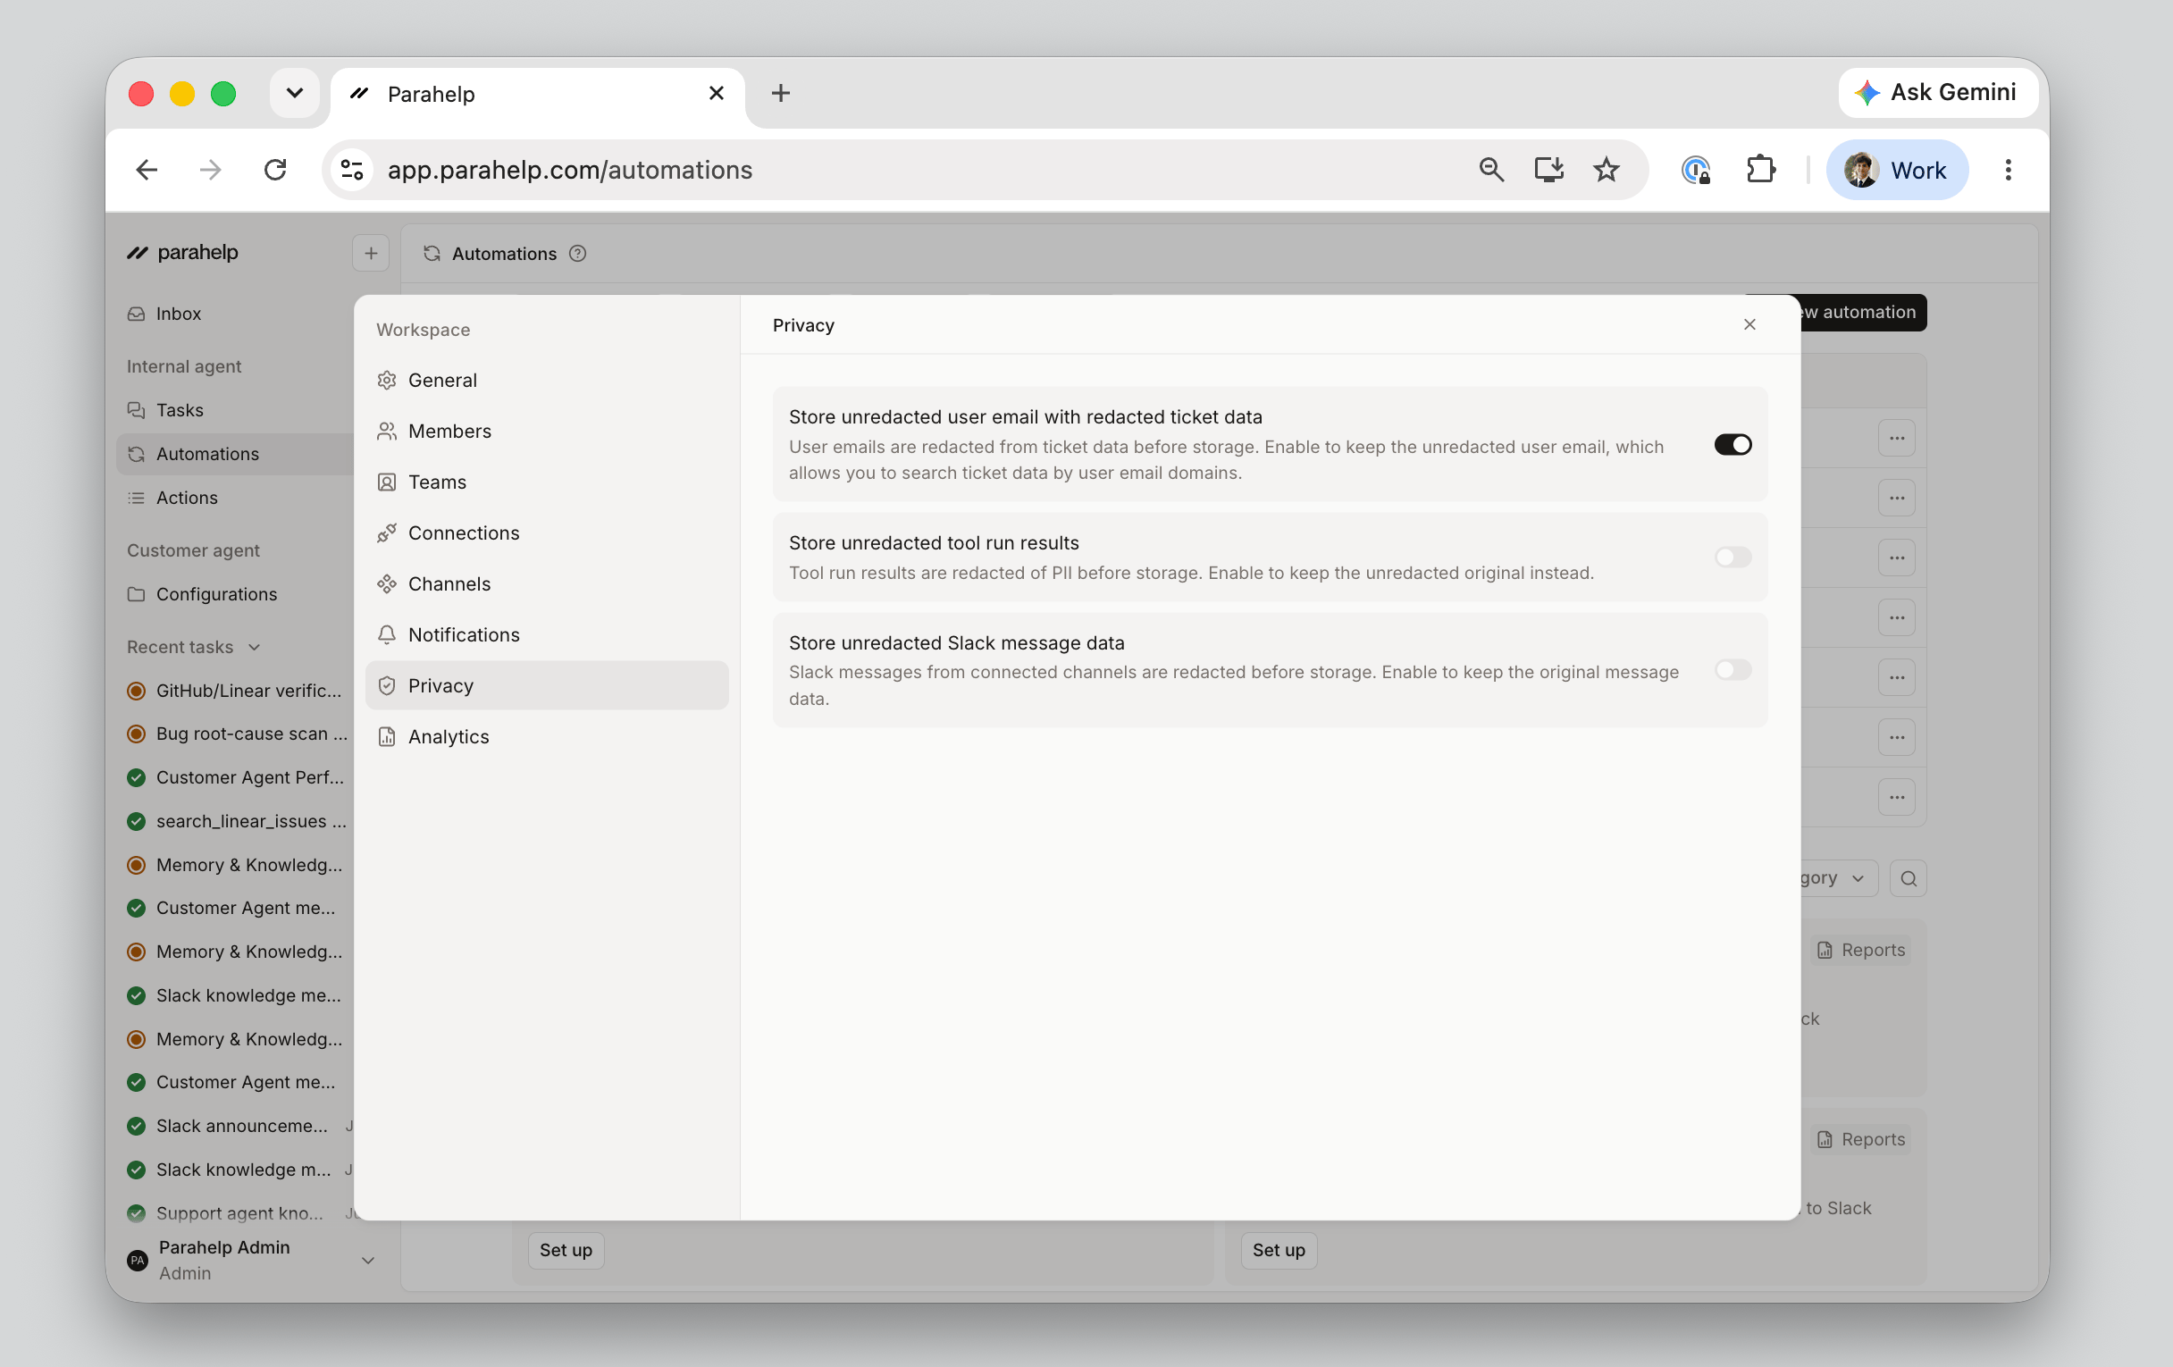Select Automations in the sidebar
2173x1367 pixels.
pyautogui.click(x=235, y=454)
